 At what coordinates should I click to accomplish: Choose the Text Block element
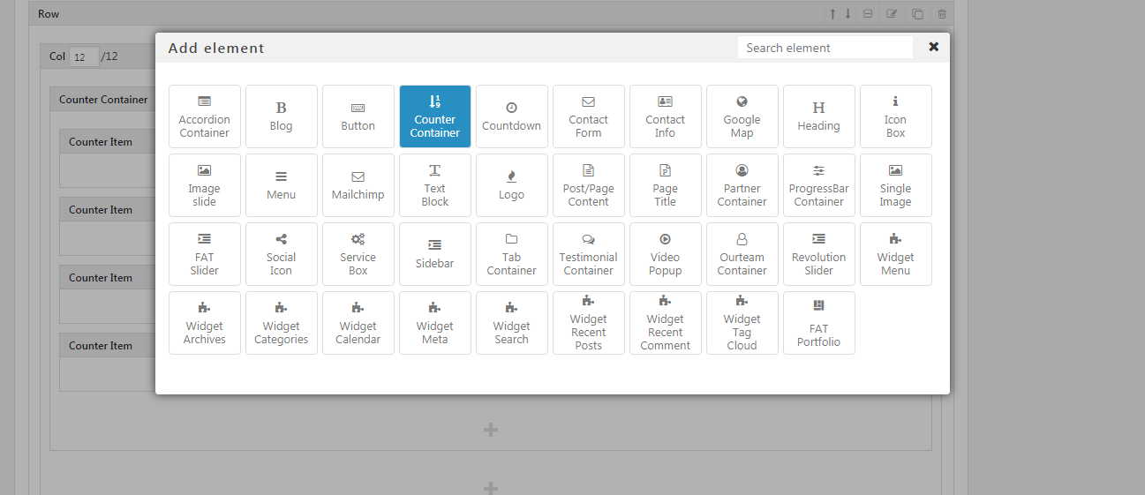[434, 185]
